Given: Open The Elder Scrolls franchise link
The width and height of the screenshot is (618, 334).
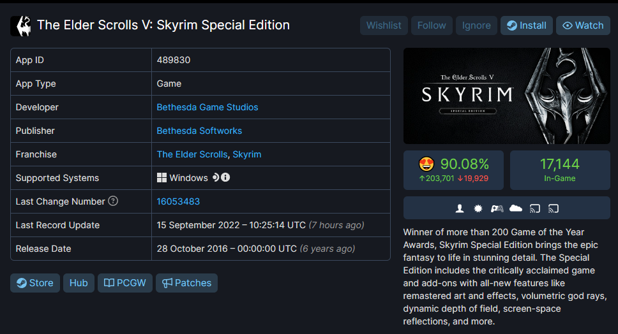Looking at the screenshot, I should [192, 154].
